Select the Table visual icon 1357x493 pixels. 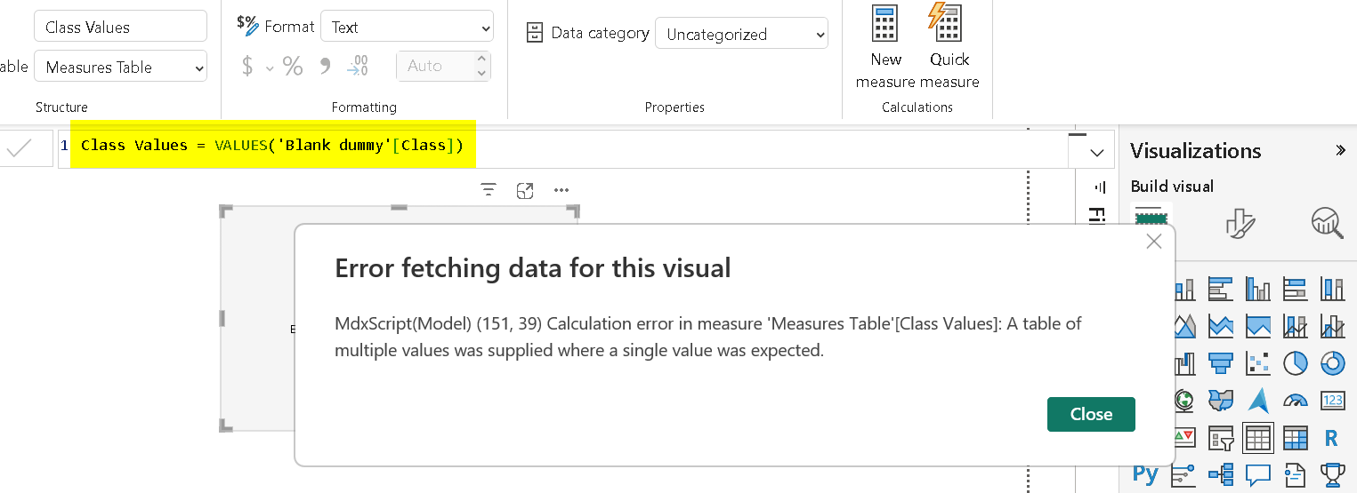click(1257, 437)
